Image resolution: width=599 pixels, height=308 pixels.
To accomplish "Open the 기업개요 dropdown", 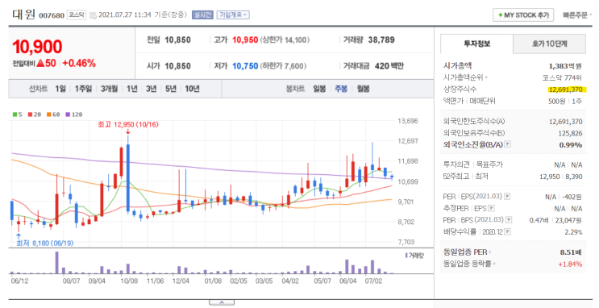I will coord(233,15).
